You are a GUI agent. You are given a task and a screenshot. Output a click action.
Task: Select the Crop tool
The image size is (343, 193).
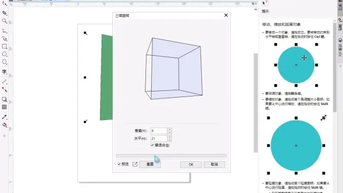(x=5, y=13)
